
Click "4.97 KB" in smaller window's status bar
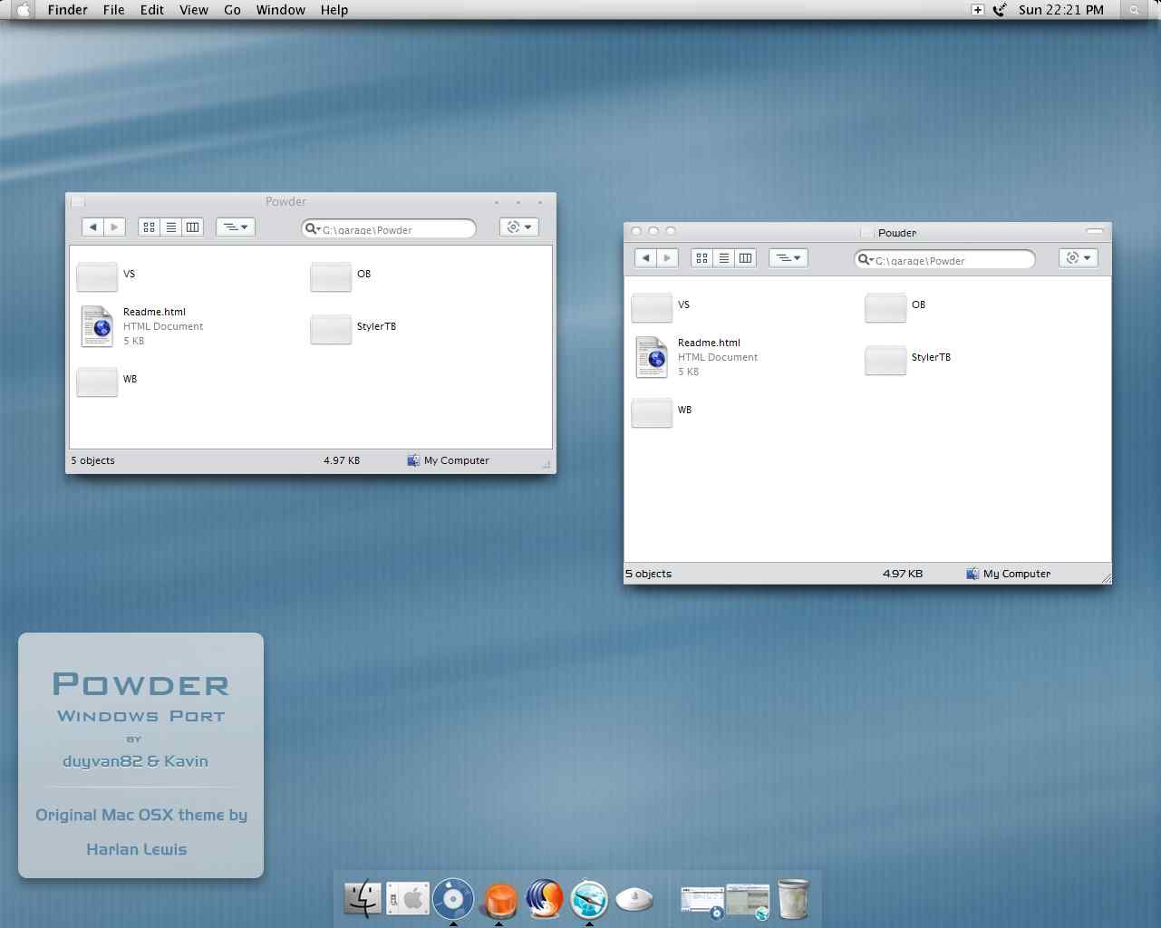coord(342,460)
